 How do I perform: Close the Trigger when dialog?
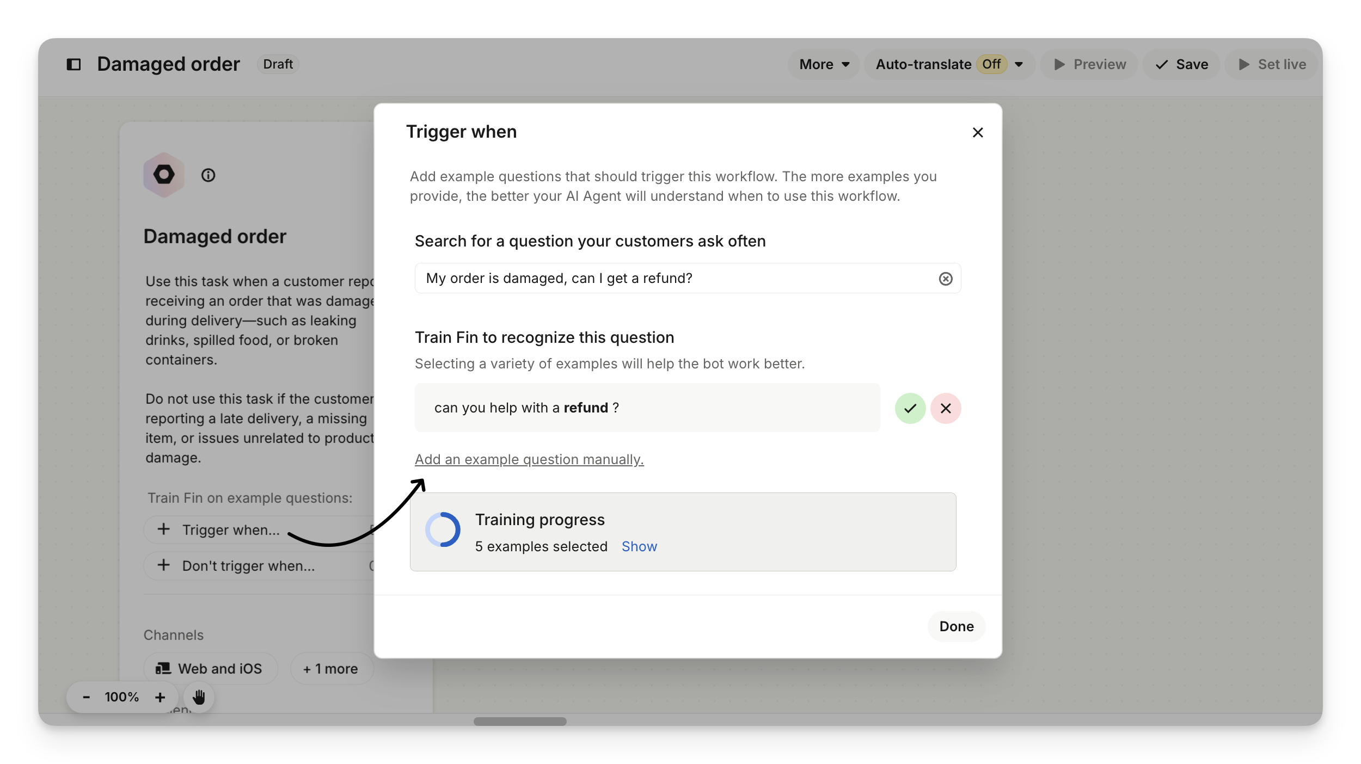pyautogui.click(x=978, y=132)
